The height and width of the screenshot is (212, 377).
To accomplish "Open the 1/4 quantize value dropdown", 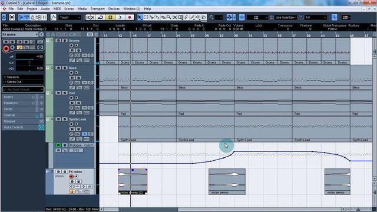I will pyautogui.click(x=316, y=17).
